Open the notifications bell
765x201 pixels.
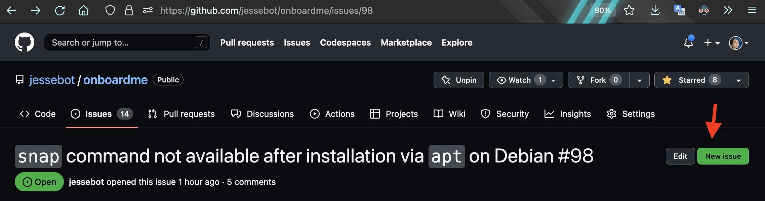(x=688, y=42)
